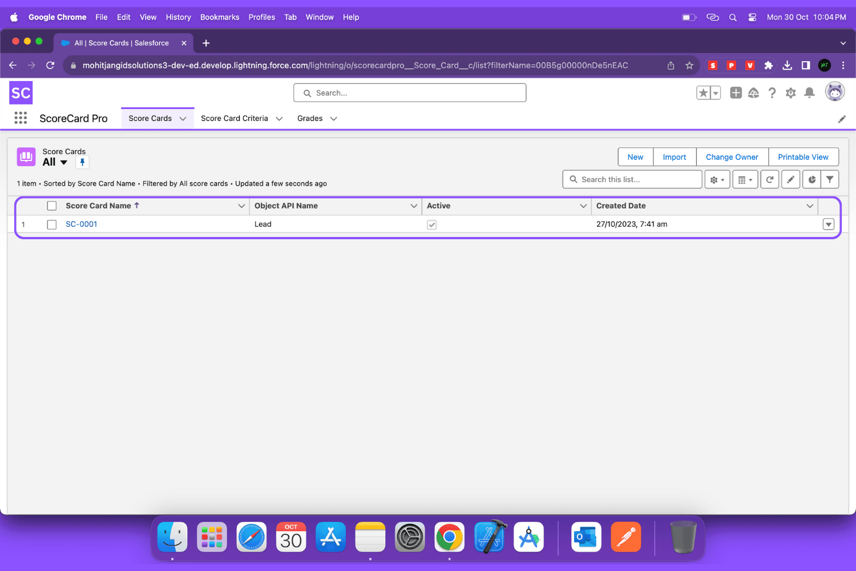Expand the Score Card Criteria tab menu
This screenshot has width=856, height=571.
tap(280, 119)
